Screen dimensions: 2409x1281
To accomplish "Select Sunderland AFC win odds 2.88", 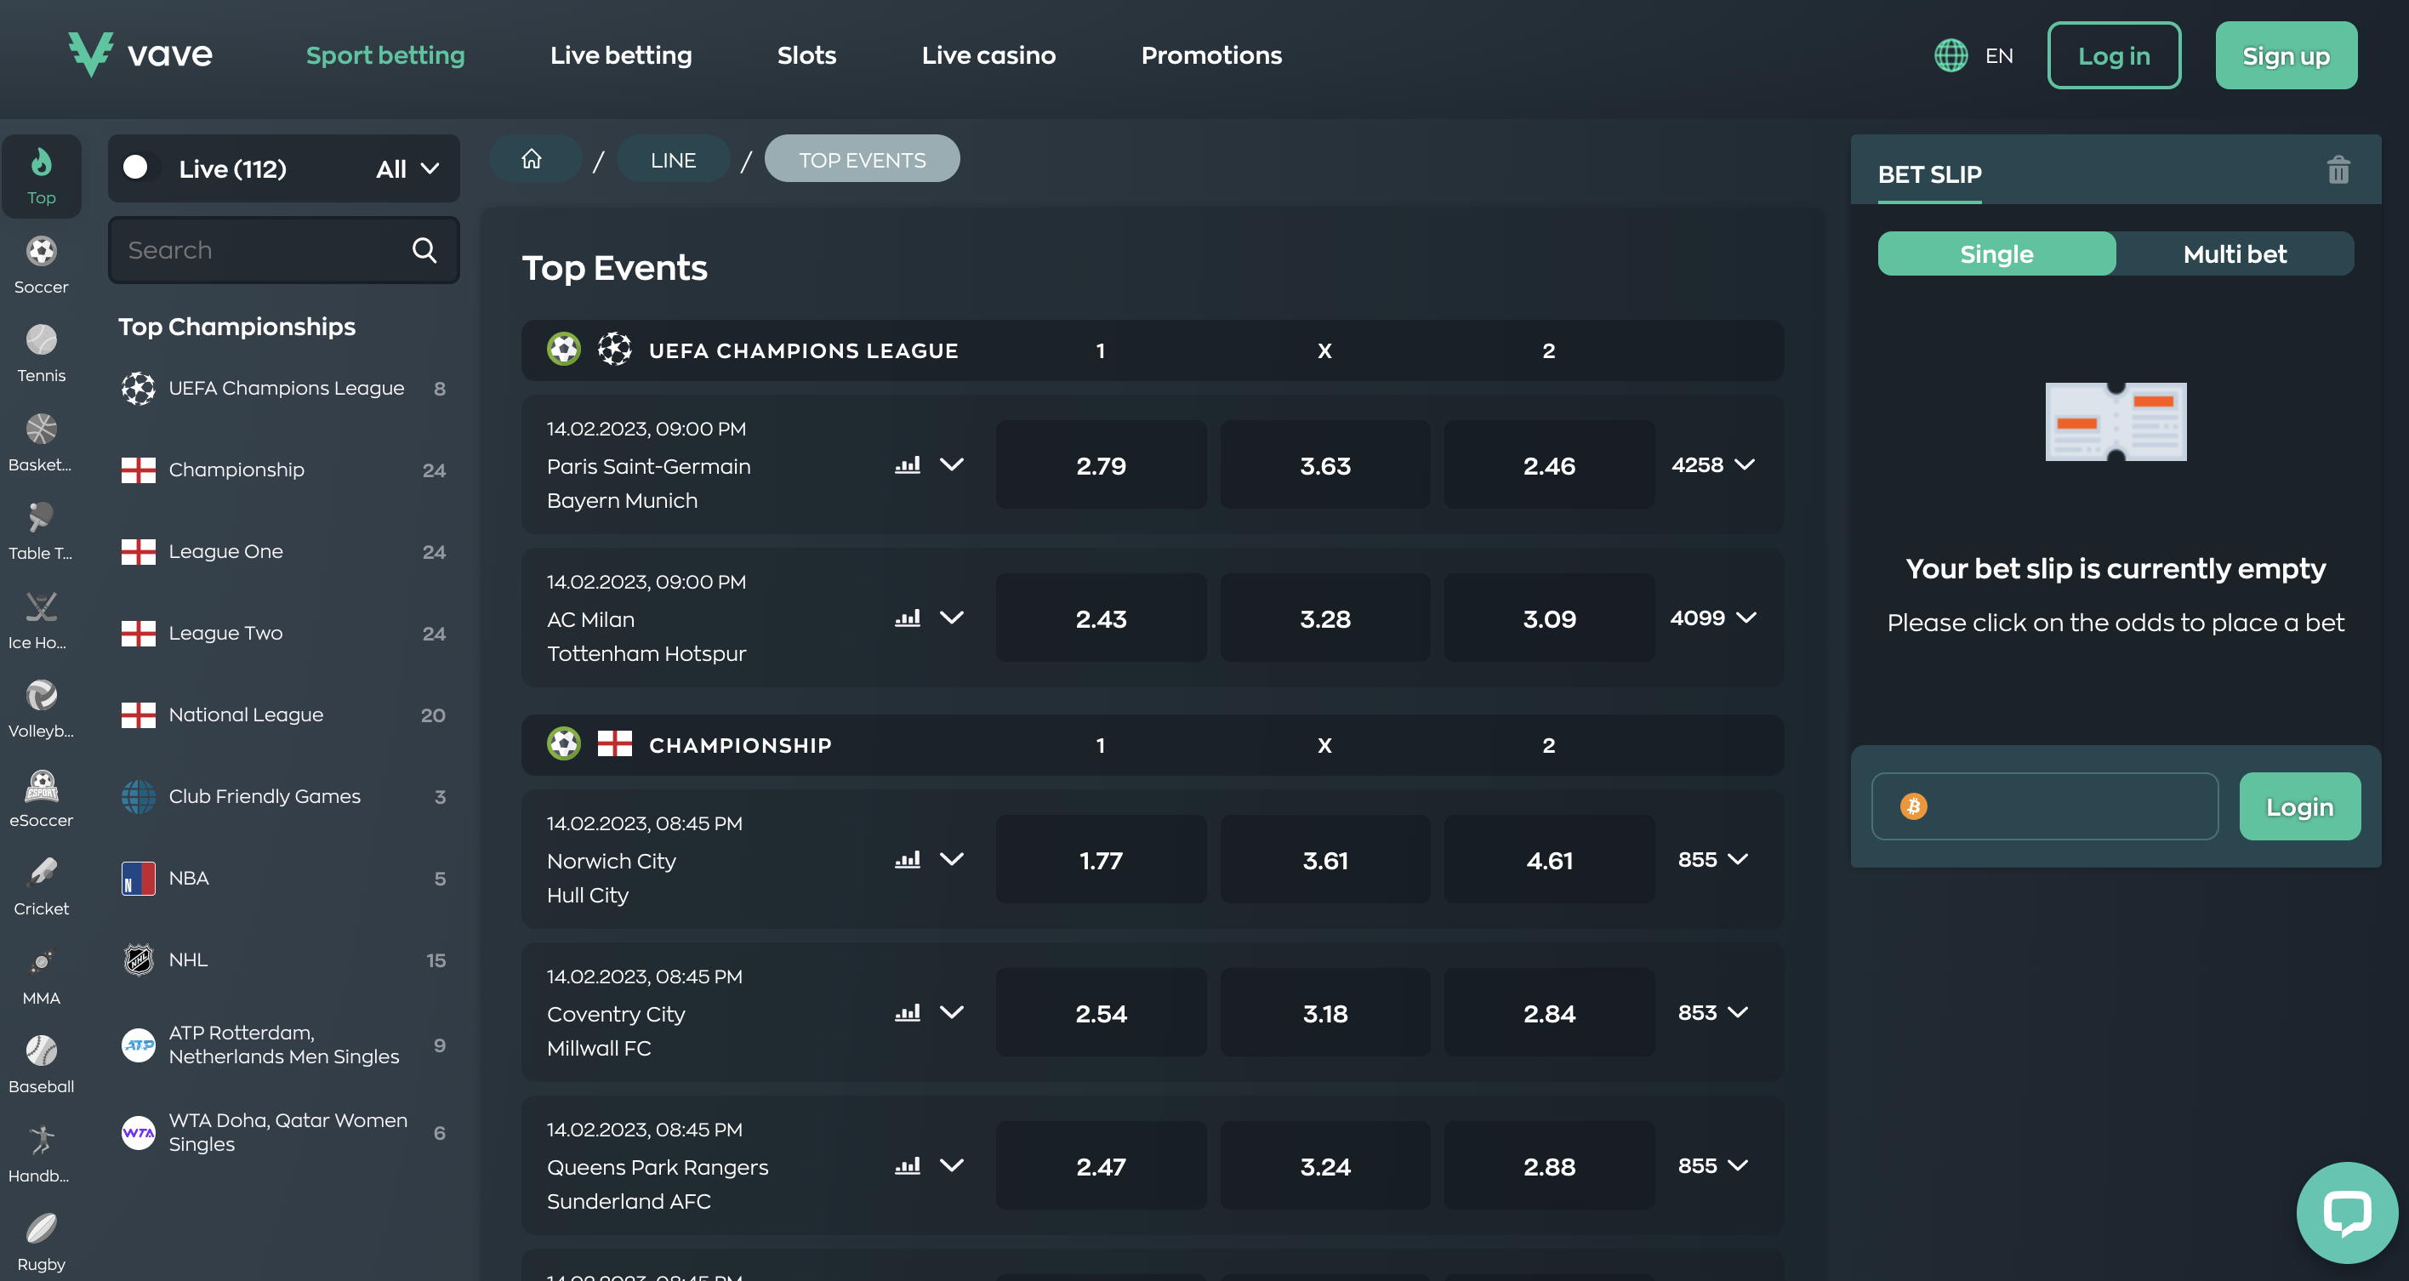I will pos(1549,1166).
